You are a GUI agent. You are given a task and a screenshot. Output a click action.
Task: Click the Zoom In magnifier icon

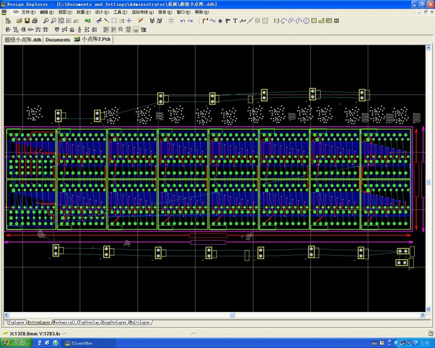point(46,21)
